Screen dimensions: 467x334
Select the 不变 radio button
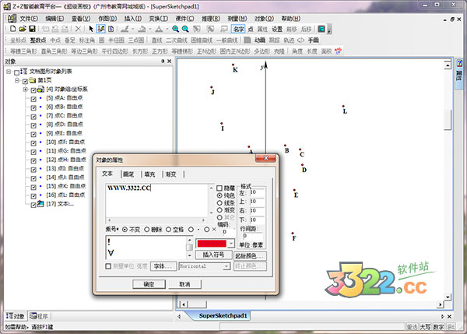click(x=125, y=230)
